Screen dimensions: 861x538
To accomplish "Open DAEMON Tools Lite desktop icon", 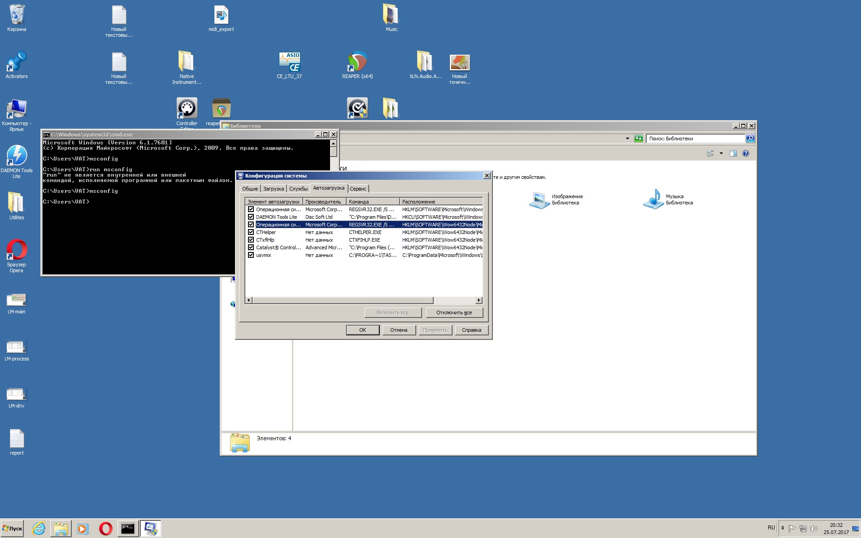I will pos(17,156).
